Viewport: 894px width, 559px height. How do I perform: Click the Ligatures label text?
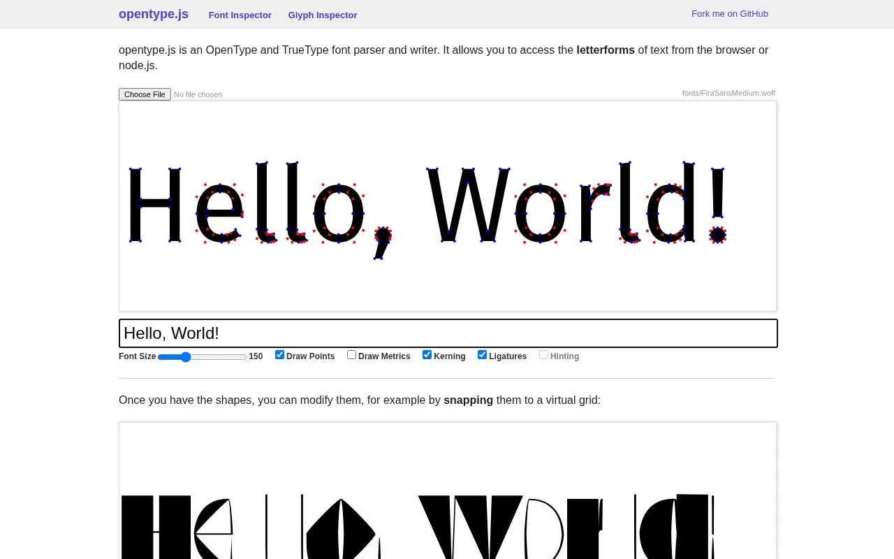(x=508, y=356)
